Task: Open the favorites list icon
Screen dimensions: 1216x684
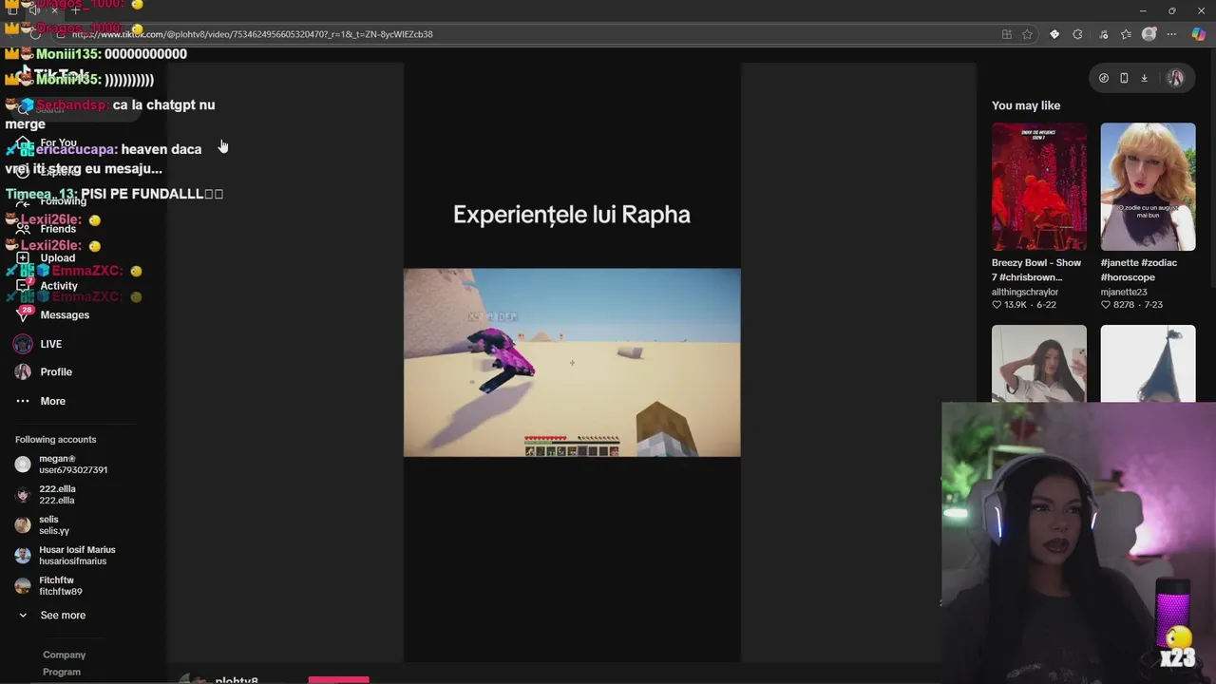Action: click(x=1126, y=34)
